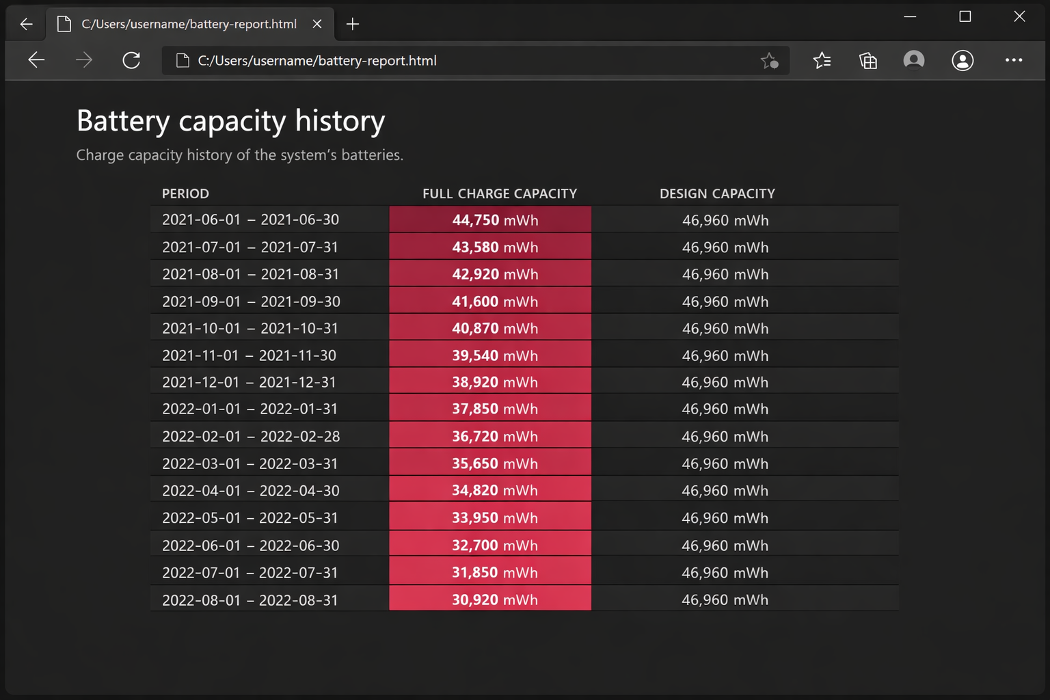Screen dimensions: 1050x700
Task: Click the document icon on the tab
Action: (x=64, y=23)
